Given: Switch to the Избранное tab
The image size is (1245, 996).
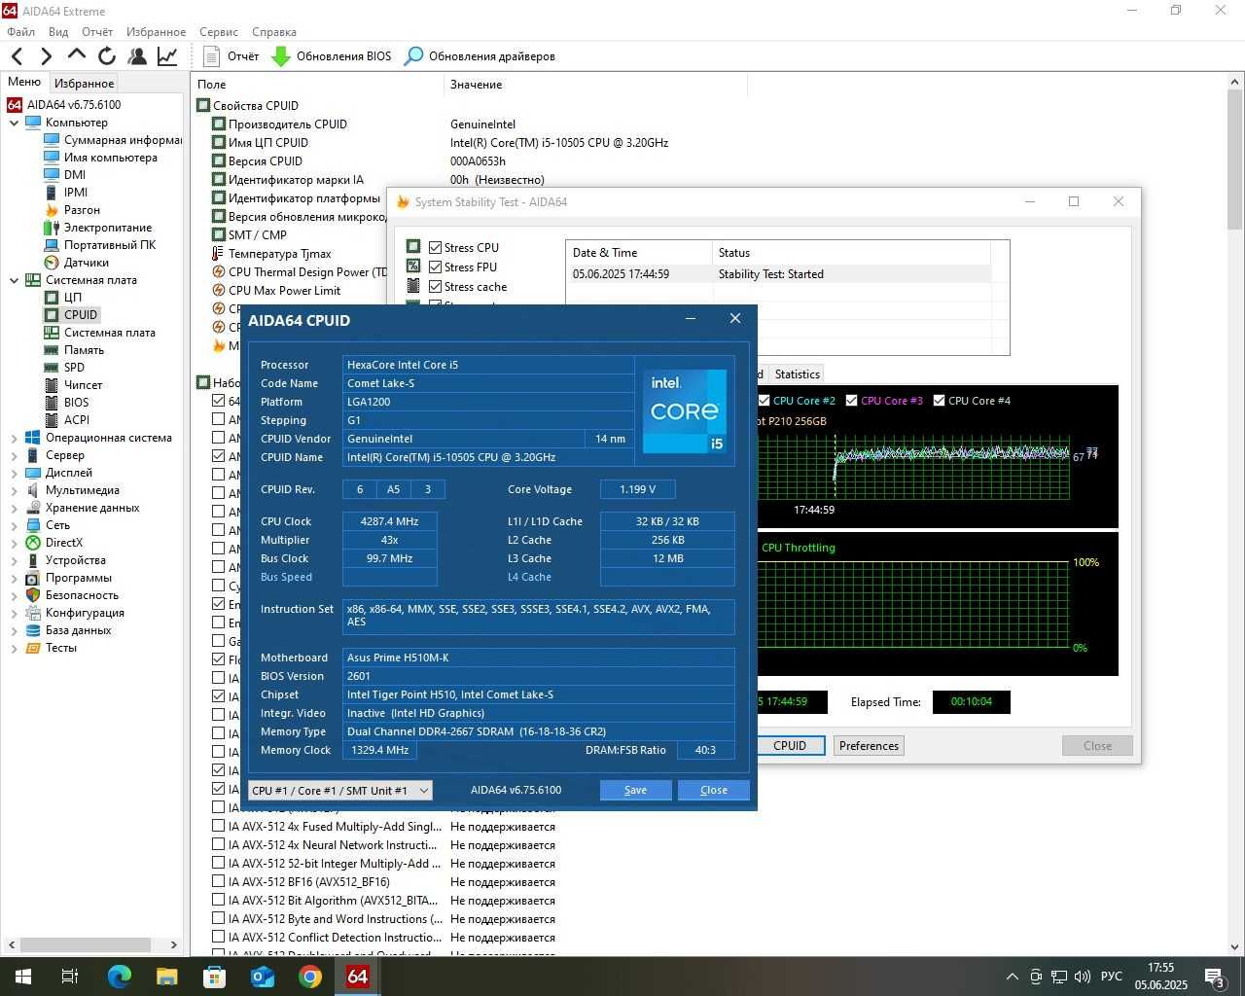Looking at the screenshot, I should click(84, 84).
